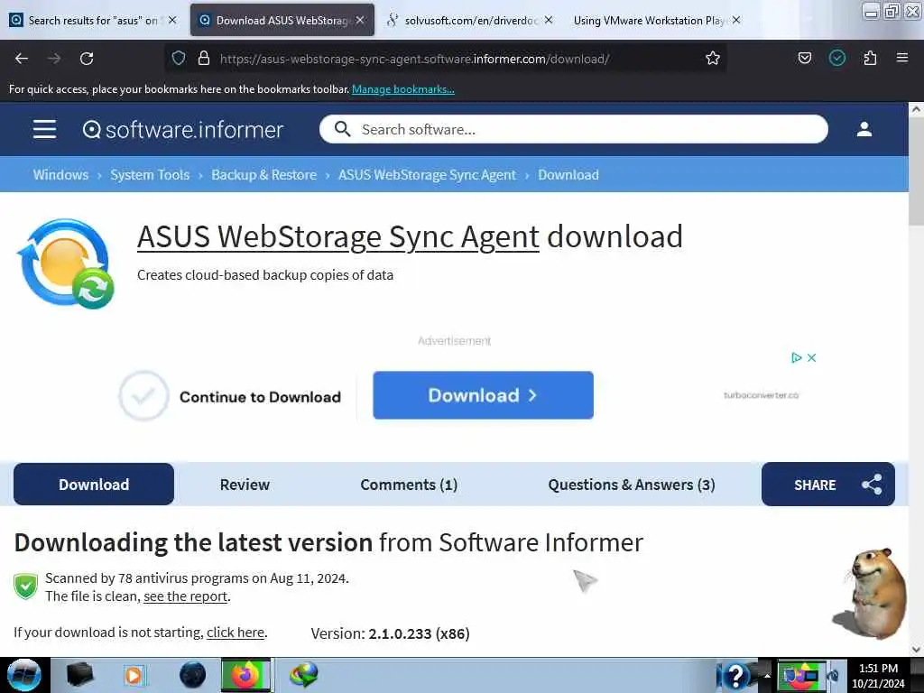The image size is (924, 693).
Task: Click the help question mark tray icon
Action: click(735, 676)
